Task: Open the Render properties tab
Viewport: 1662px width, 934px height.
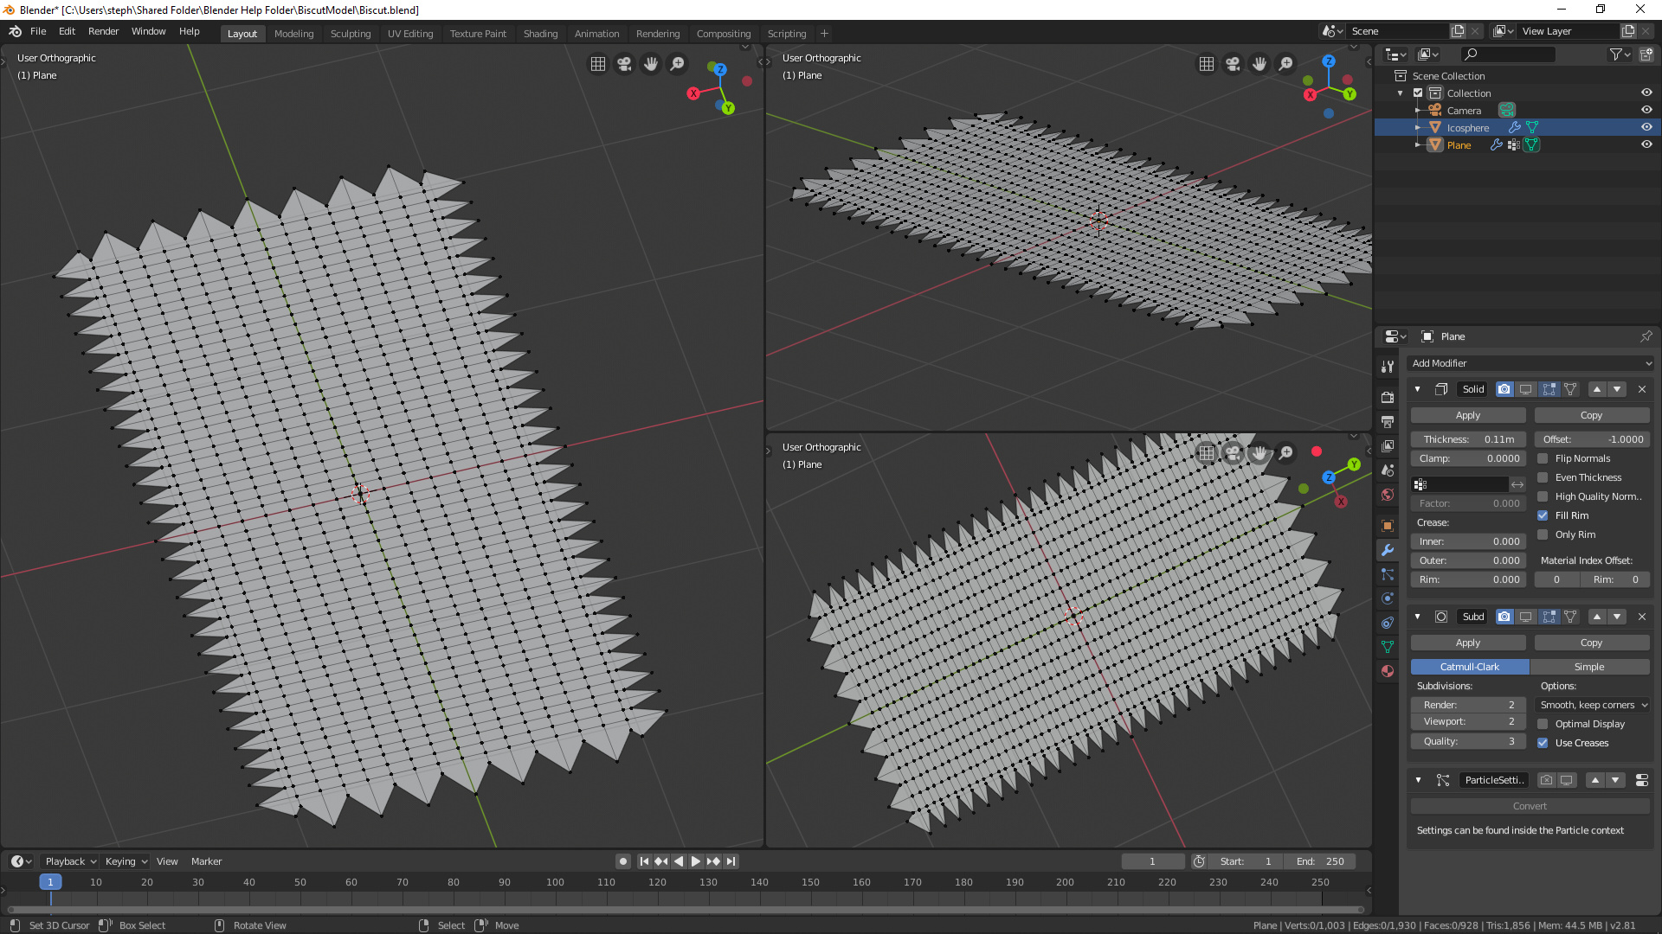Action: coord(1388,397)
